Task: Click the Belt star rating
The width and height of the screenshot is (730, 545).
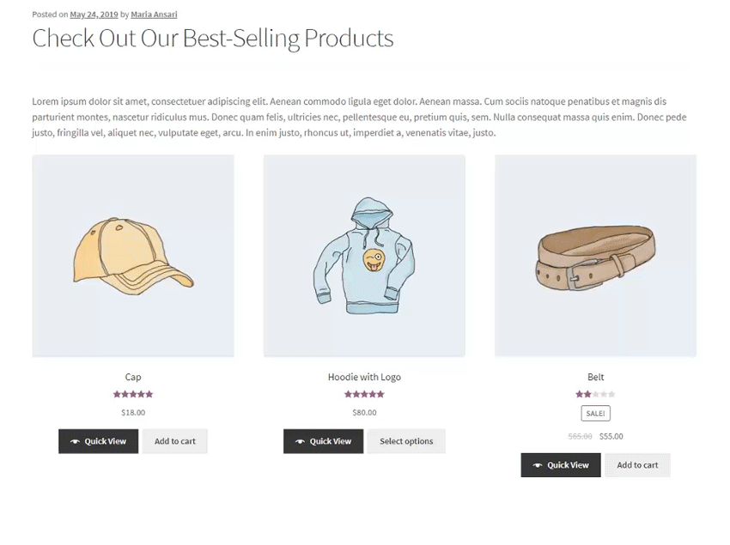Action: [x=595, y=395]
